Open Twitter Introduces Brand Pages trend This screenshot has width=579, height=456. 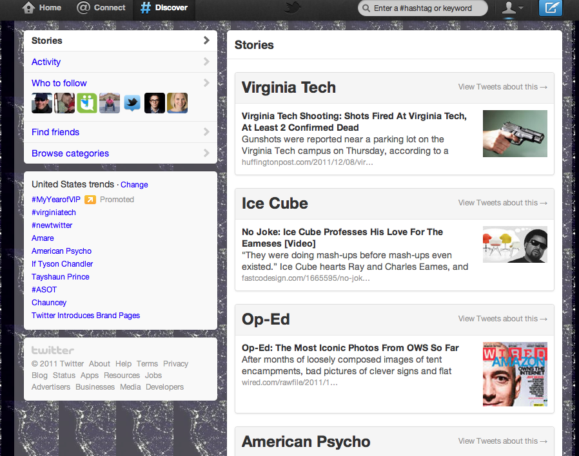point(86,316)
